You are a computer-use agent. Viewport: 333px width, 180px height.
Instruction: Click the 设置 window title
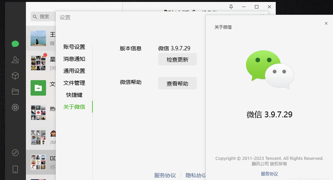point(65,17)
